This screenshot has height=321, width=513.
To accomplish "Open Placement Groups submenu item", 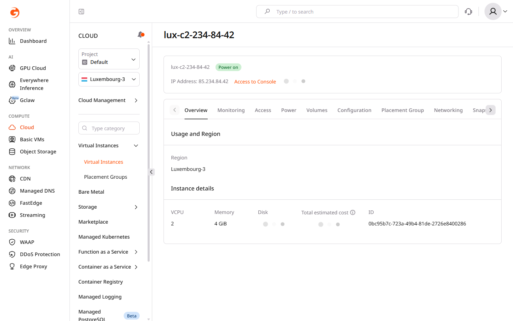I will click(105, 177).
